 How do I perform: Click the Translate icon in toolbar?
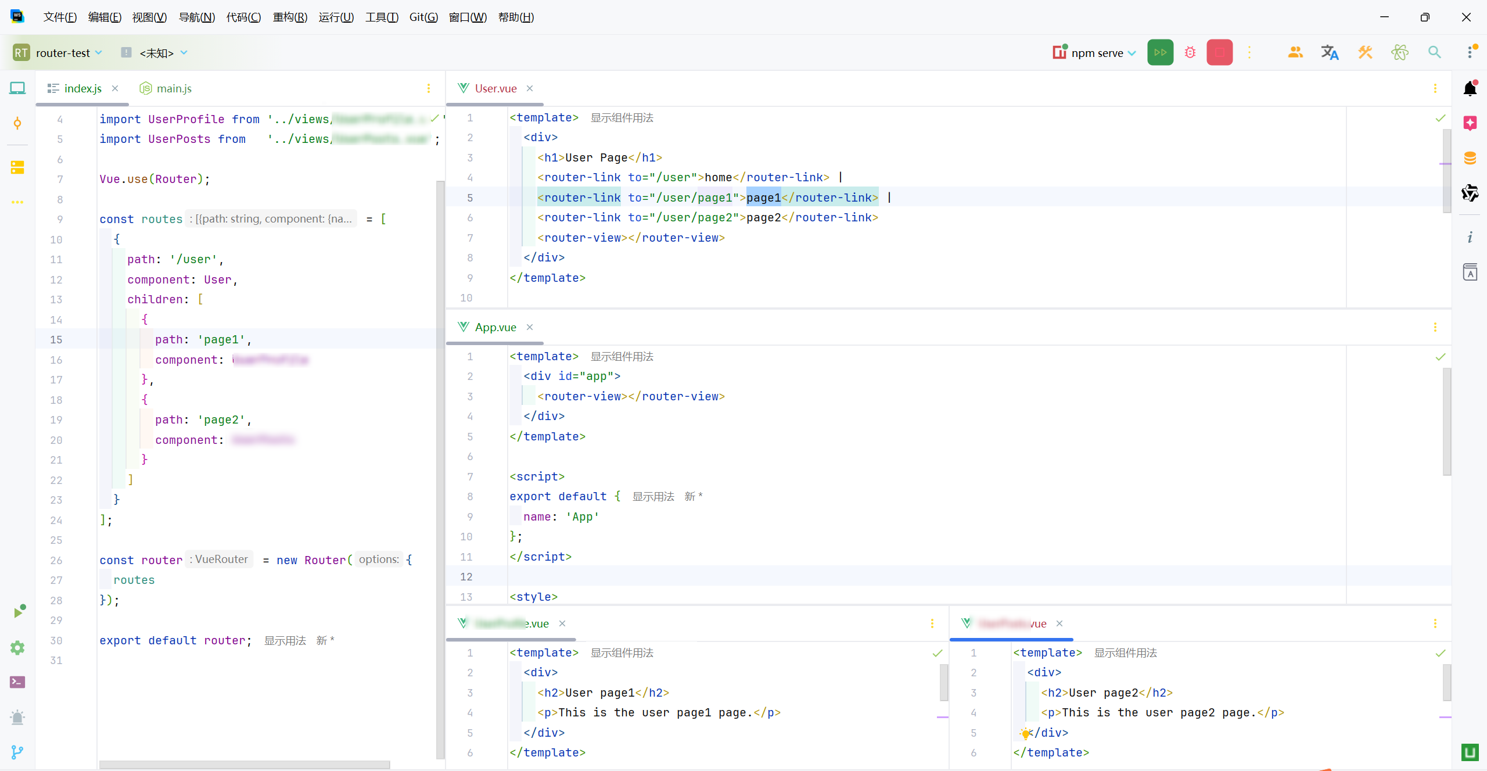tap(1330, 52)
